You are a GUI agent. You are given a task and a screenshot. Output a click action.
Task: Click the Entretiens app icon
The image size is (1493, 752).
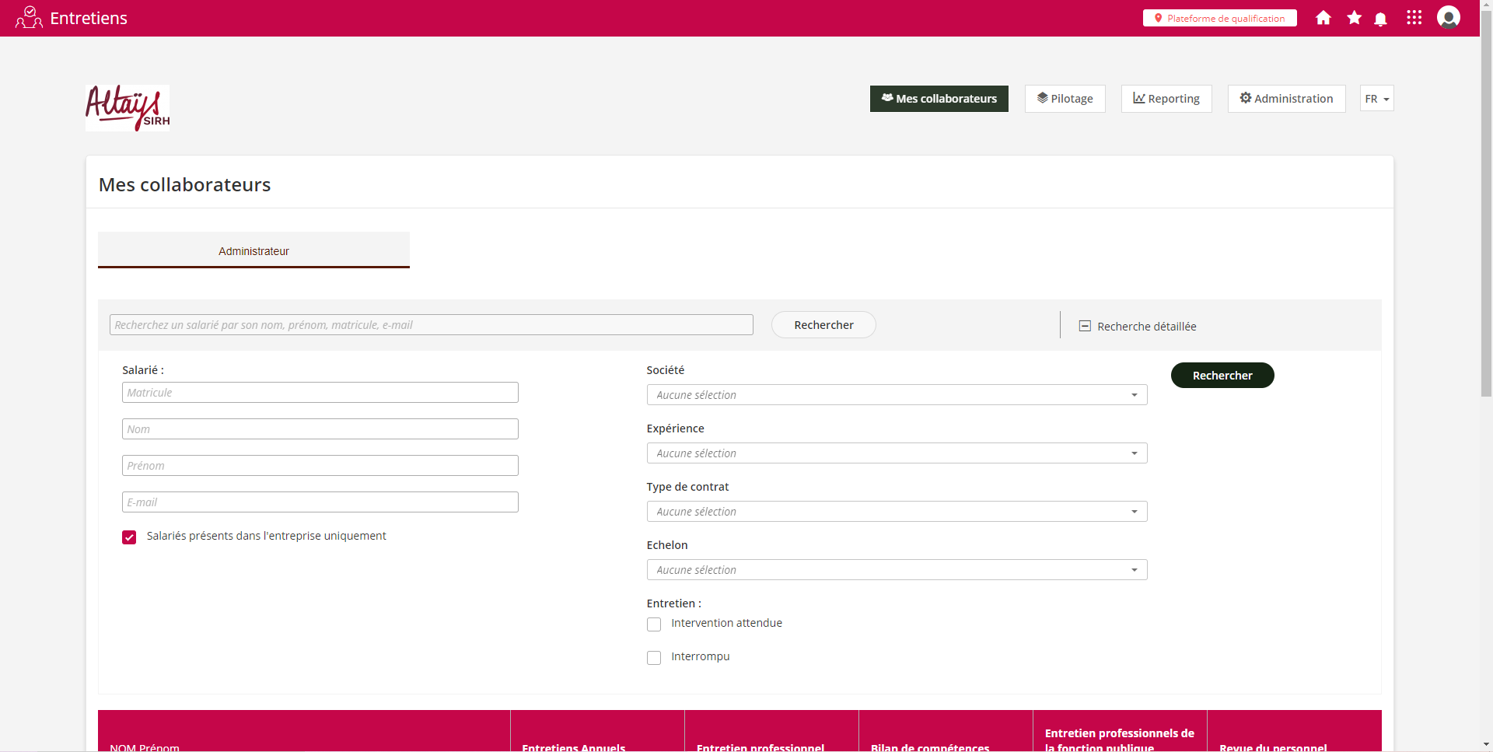(29, 18)
